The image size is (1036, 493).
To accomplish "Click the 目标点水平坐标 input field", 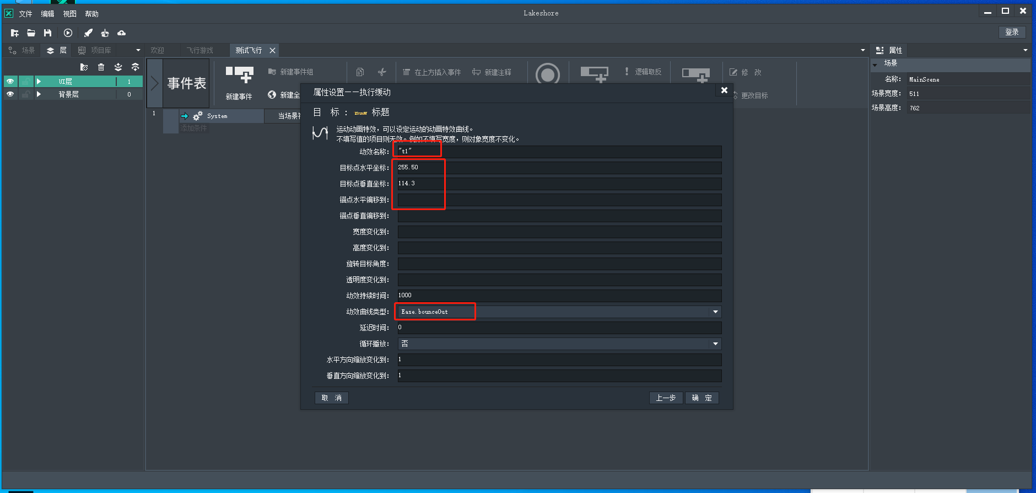I will pyautogui.click(x=559, y=168).
